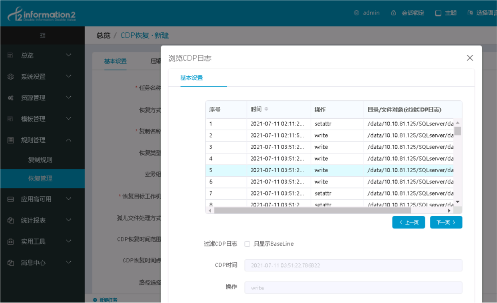
Task: Select the 基本设置 tab on the background page
Action: point(116,61)
